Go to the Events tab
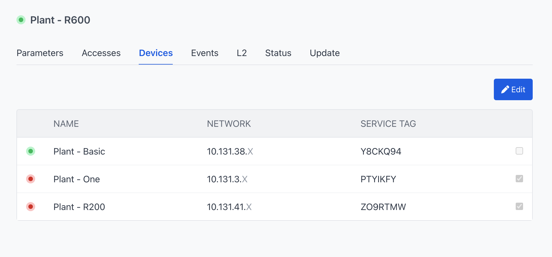The width and height of the screenshot is (552, 257). pyautogui.click(x=205, y=53)
